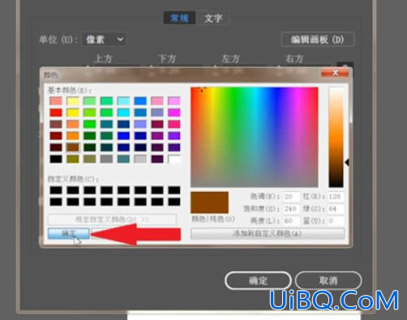
Task: Select the hot pink swatch ending third row
Action: (x=174, y=124)
